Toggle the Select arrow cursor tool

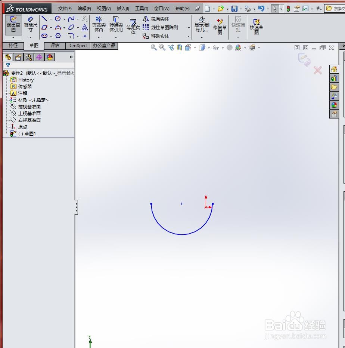click(x=274, y=9)
